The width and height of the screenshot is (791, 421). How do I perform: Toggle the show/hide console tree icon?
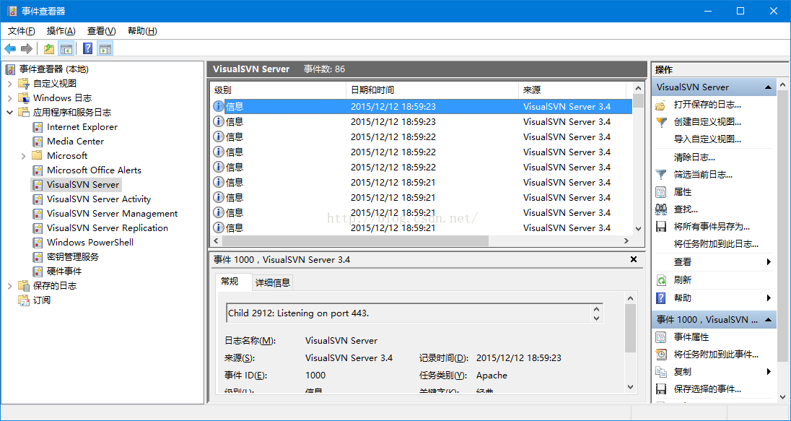click(x=66, y=49)
